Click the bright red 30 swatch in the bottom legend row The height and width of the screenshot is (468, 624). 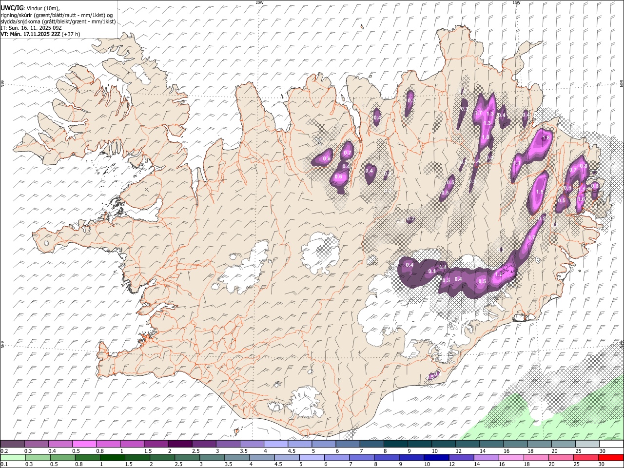click(611, 457)
